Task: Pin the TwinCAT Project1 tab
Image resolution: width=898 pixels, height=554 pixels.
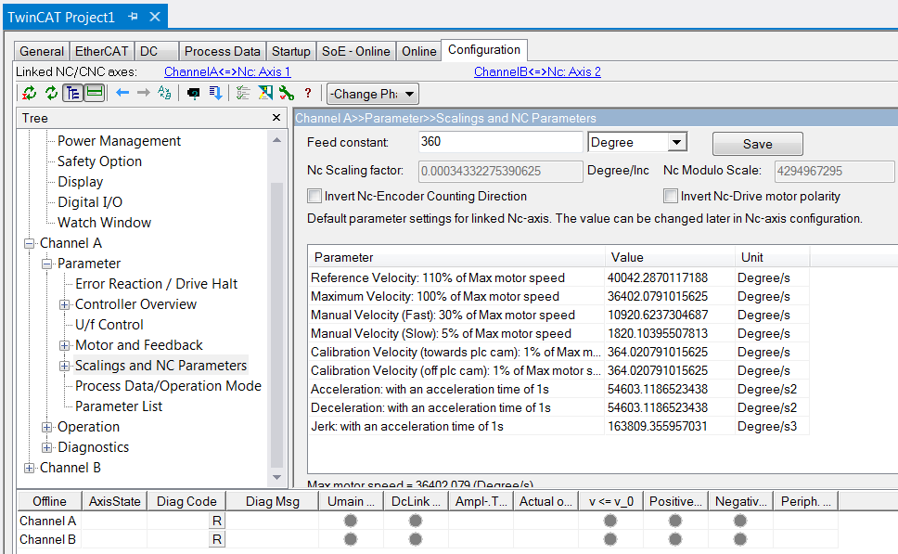Action: [133, 17]
